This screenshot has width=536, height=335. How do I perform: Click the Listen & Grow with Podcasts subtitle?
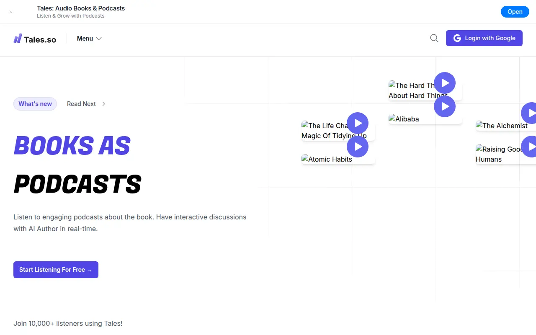point(71,16)
